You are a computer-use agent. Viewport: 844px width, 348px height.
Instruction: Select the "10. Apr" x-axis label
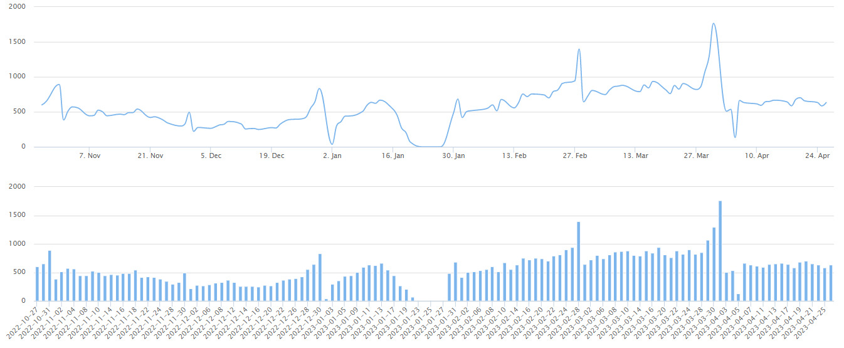[x=757, y=156]
